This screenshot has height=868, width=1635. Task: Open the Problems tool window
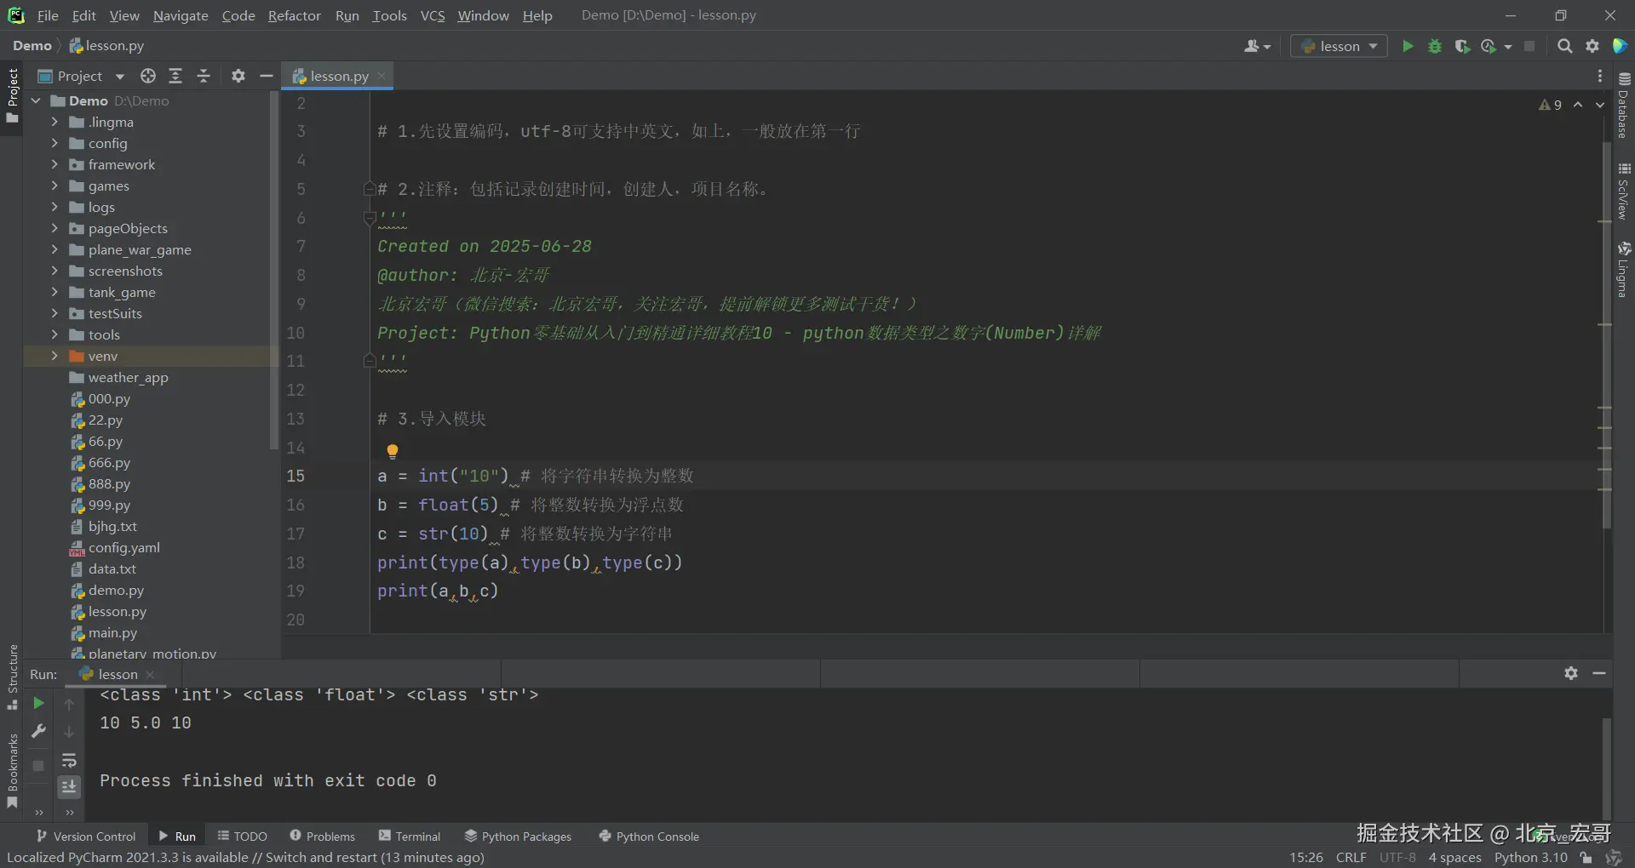click(x=323, y=836)
